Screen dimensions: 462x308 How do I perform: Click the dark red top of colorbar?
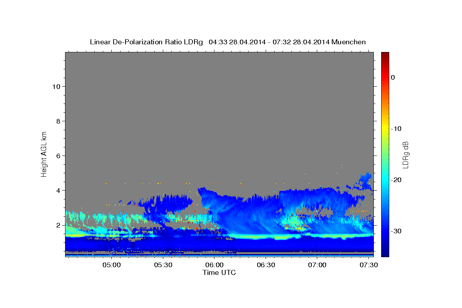tap(385, 55)
